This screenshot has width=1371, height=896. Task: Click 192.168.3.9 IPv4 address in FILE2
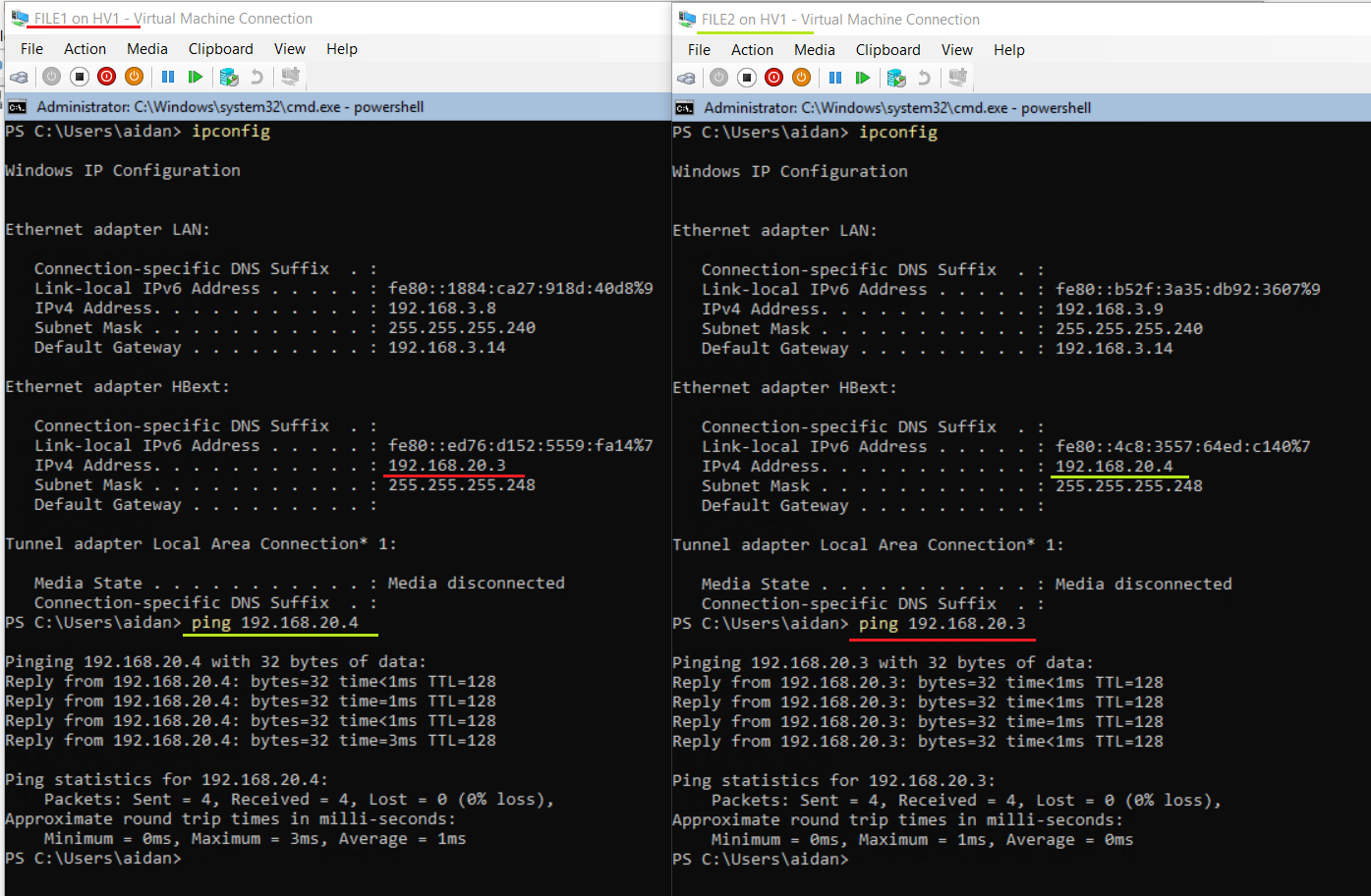click(1109, 308)
